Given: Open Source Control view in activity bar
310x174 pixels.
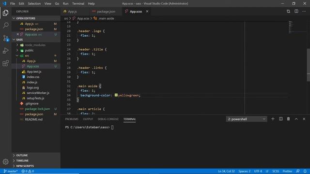Looking at the screenshot, I should (x=5, y=38).
